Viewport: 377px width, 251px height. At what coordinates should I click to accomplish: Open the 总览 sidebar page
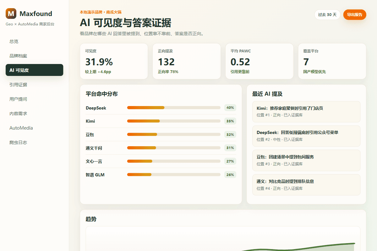click(x=35, y=41)
